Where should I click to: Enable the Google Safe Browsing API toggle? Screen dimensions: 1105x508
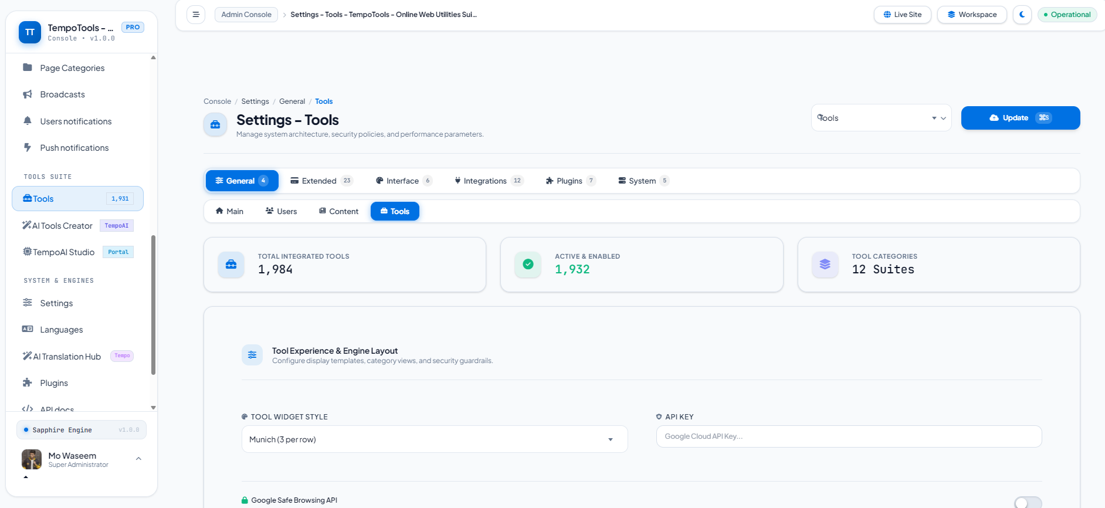[1028, 503]
